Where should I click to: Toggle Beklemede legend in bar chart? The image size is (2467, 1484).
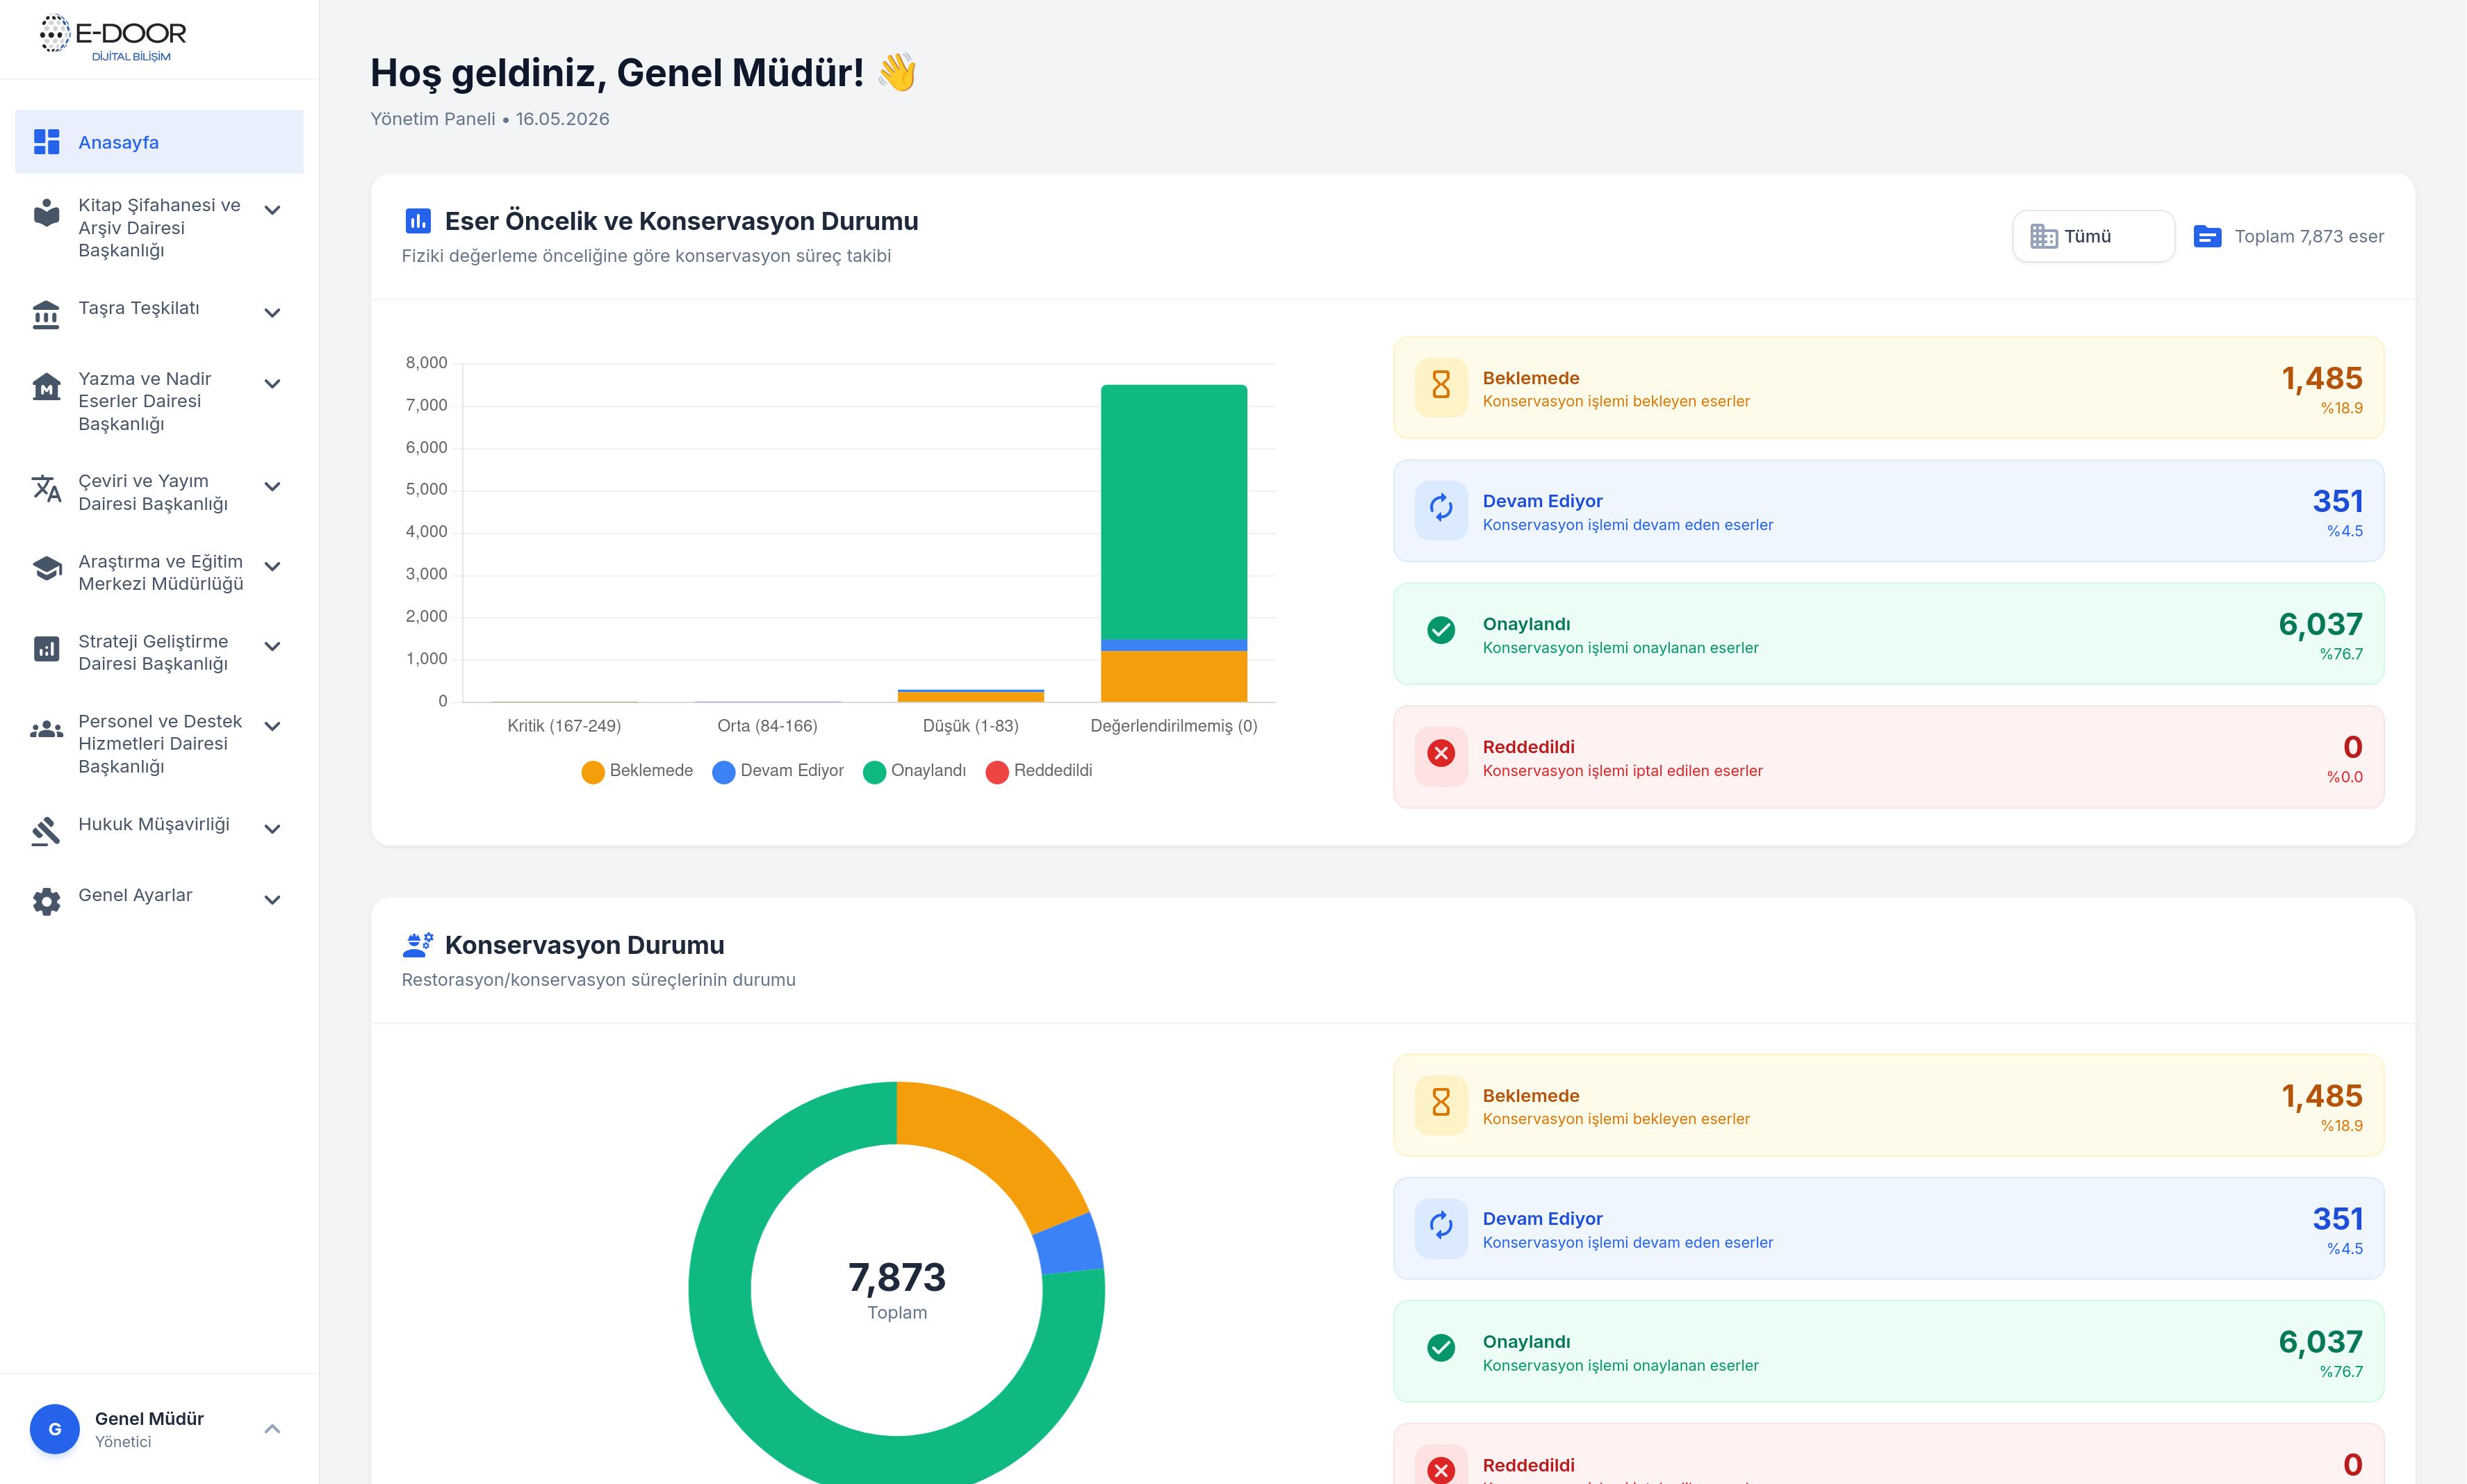(x=637, y=771)
